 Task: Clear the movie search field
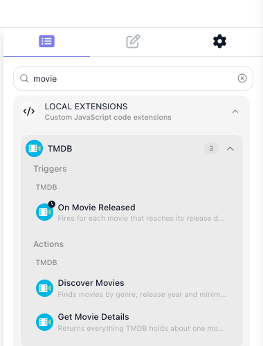(242, 78)
